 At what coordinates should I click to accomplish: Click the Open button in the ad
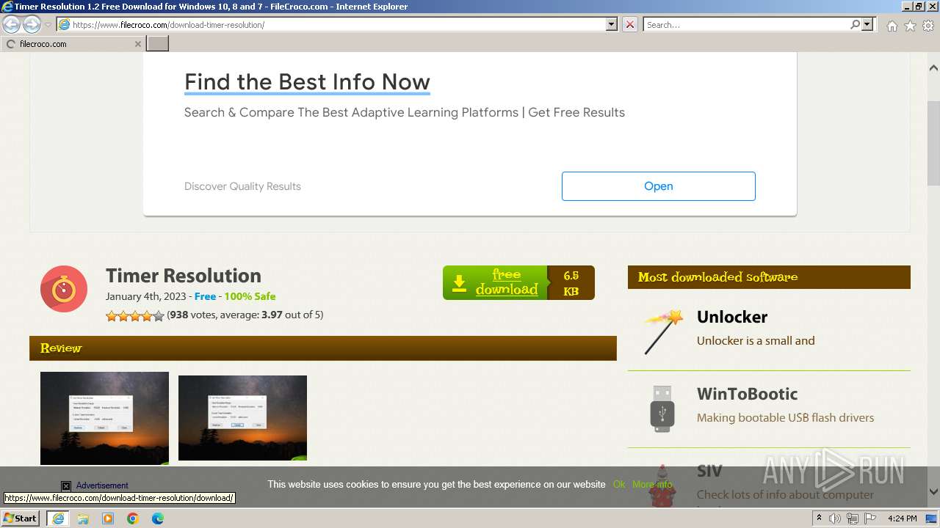658,186
